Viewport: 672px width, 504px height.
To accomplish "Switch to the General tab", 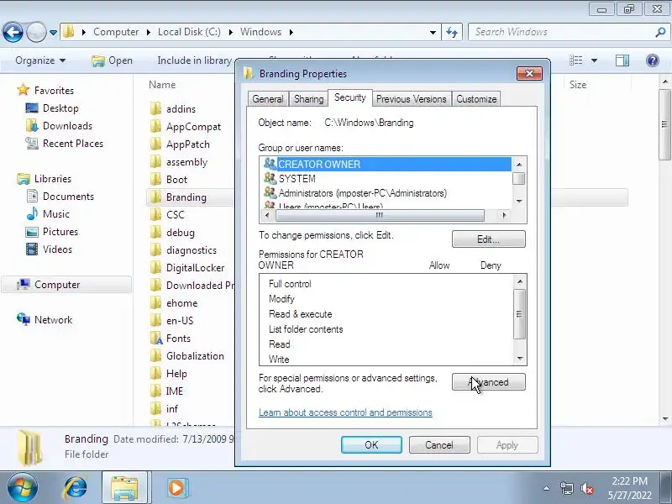I will pos(268,99).
